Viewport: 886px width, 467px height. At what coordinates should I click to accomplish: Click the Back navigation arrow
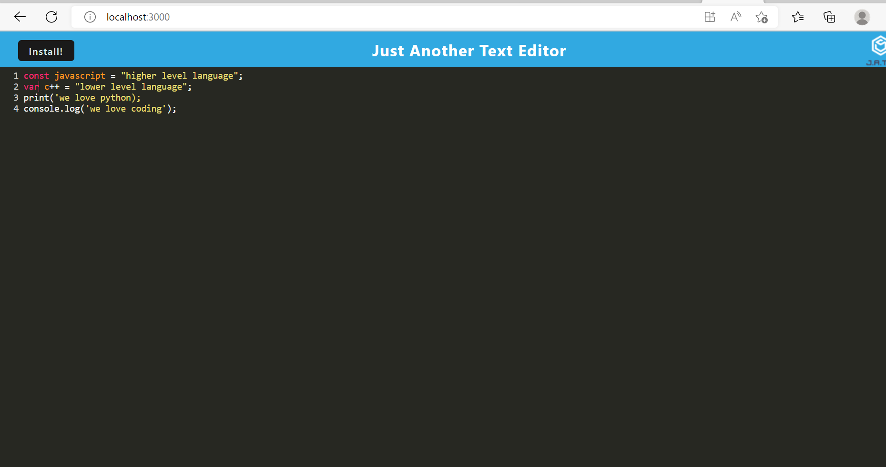(20, 17)
